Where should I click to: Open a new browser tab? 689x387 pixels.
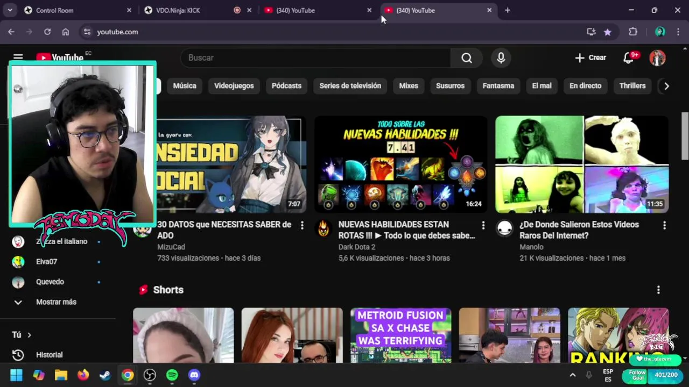tap(508, 10)
